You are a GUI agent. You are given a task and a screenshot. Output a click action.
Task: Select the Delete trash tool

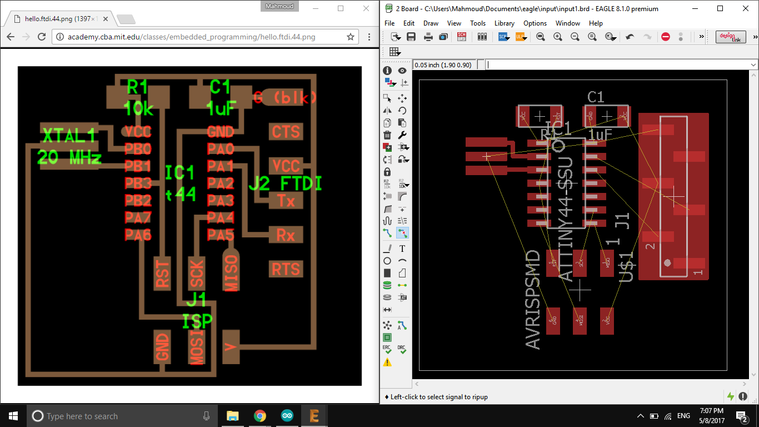(387, 135)
